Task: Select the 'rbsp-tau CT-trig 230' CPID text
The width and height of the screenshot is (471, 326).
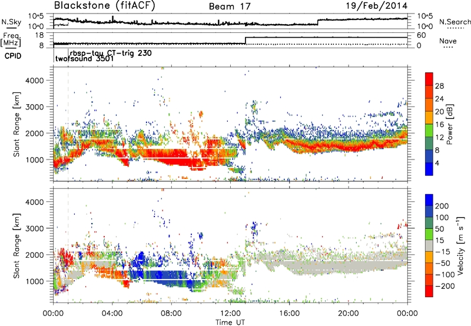Action: click(111, 53)
